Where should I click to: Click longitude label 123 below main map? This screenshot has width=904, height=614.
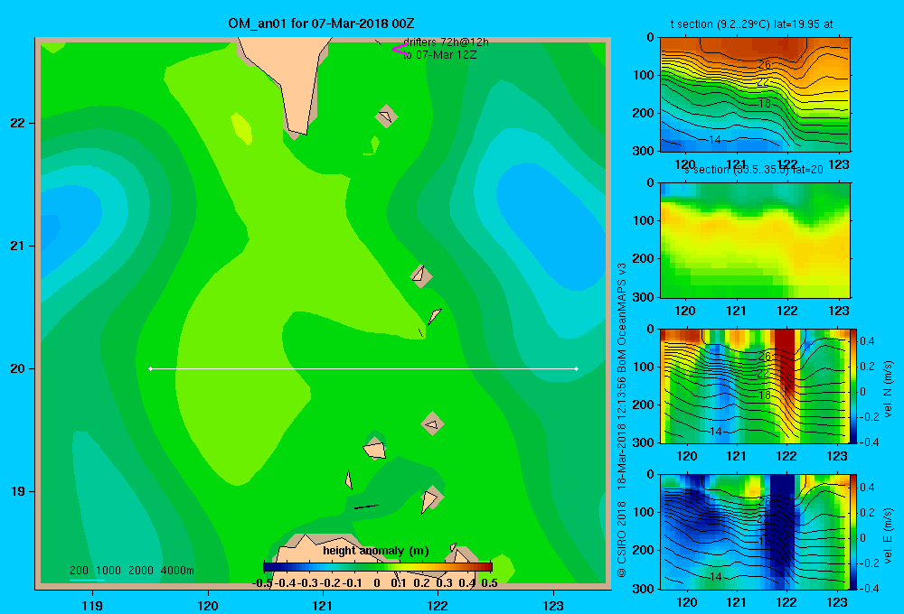click(553, 605)
